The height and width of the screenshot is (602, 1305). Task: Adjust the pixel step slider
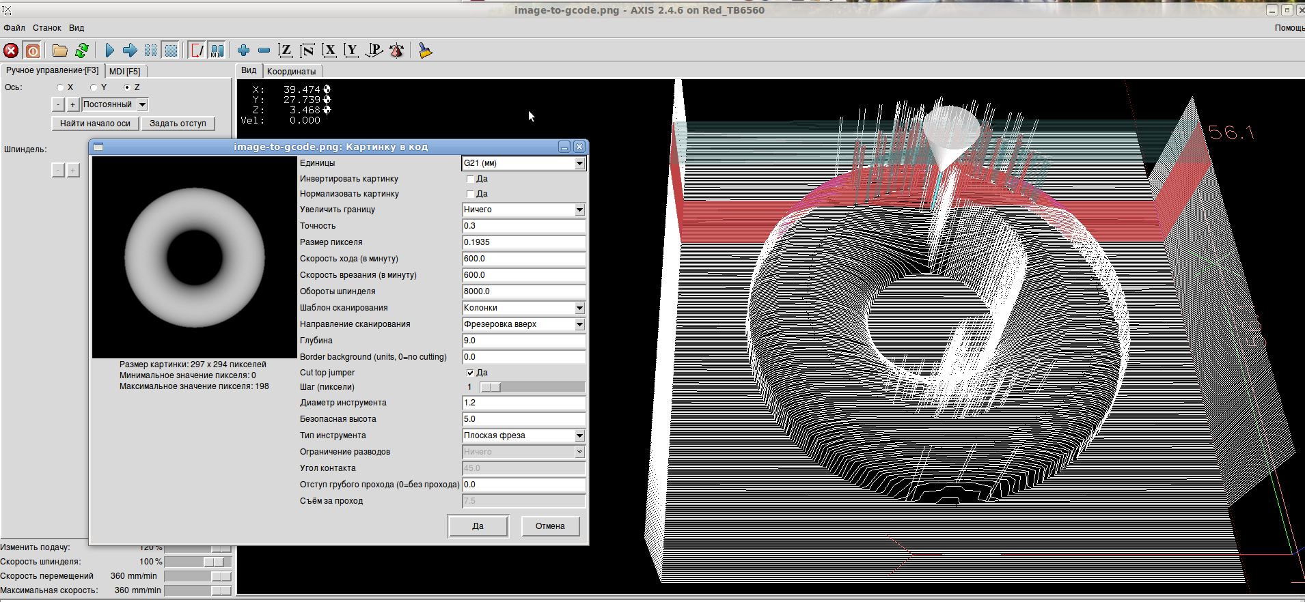[491, 388]
